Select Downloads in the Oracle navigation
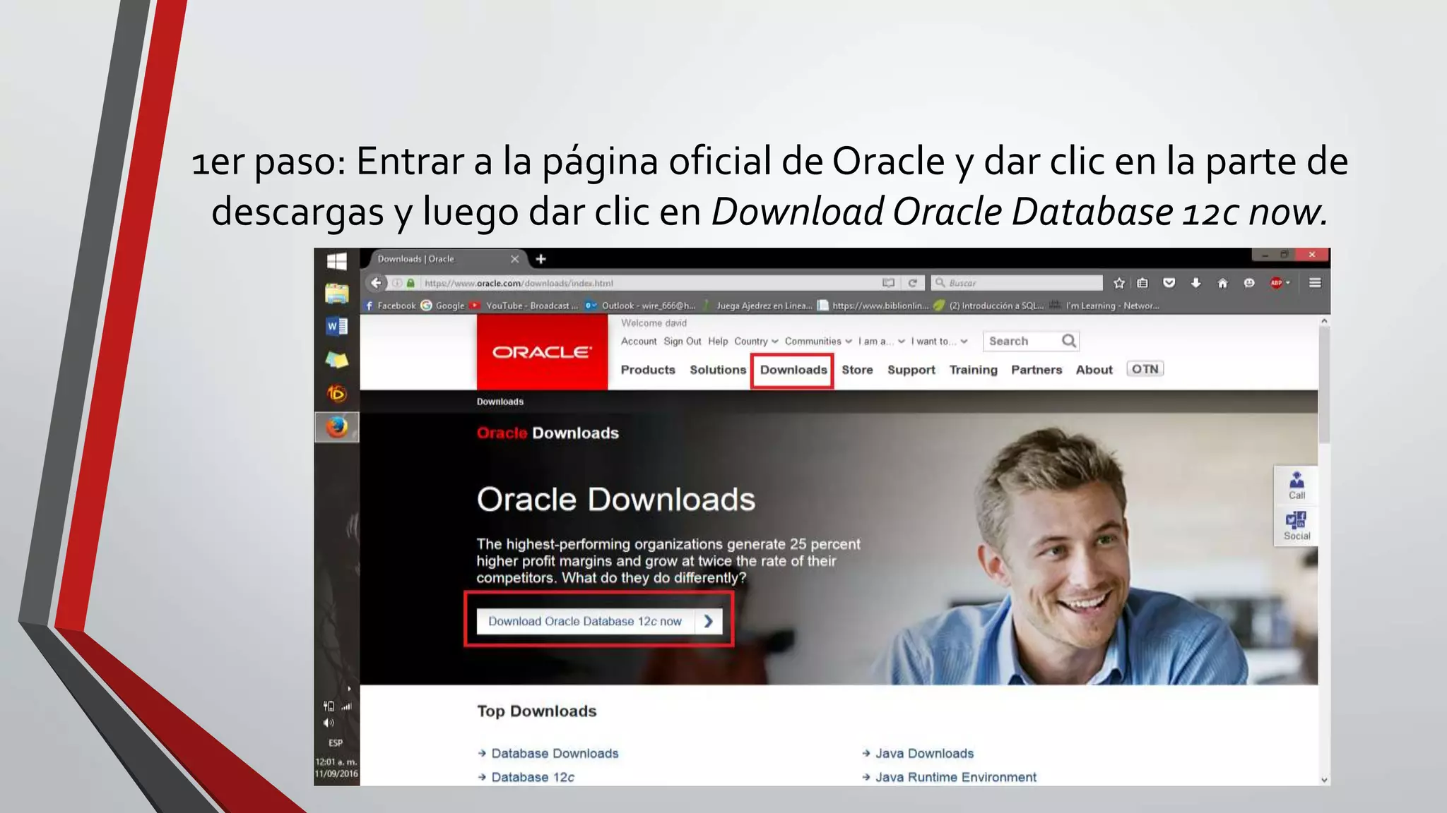The width and height of the screenshot is (1447, 813). pos(793,371)
